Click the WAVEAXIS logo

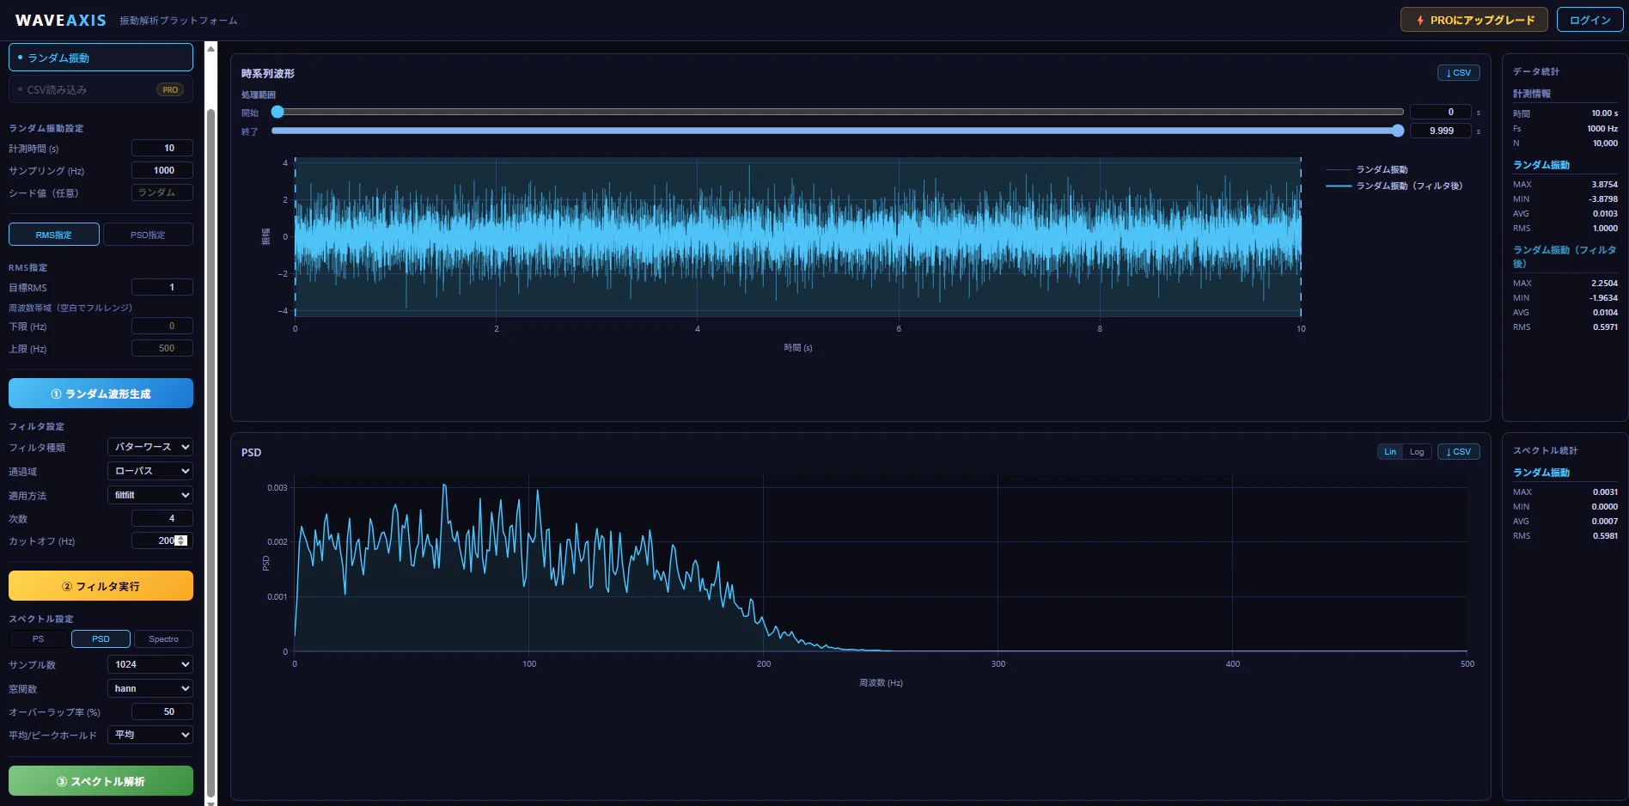click(x=60, y=21)
